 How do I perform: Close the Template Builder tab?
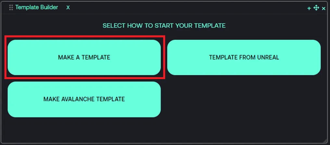pyautogui.click(x=68, y=7)
